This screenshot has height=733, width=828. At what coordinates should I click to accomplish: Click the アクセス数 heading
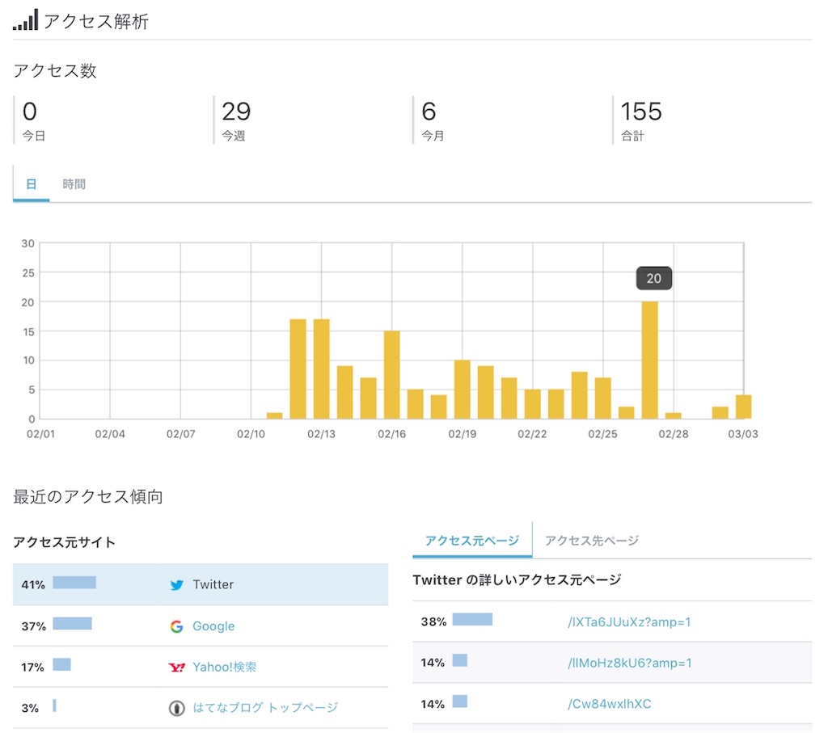point(55,71)
